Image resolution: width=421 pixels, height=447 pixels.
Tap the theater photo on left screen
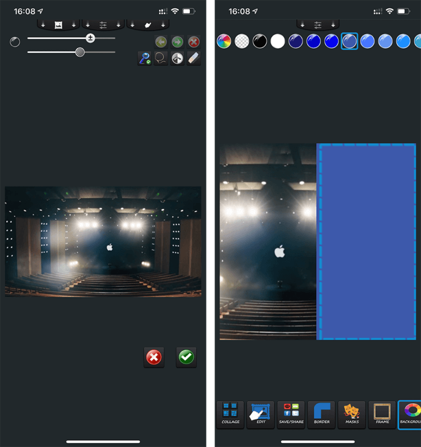click(x=103, y=241)
